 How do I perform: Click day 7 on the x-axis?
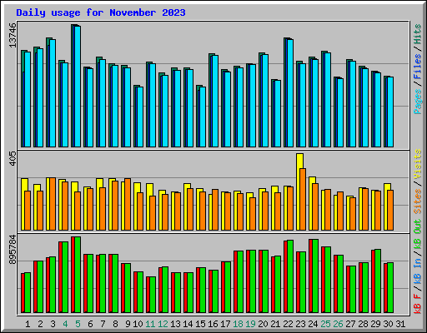(103, 324)
